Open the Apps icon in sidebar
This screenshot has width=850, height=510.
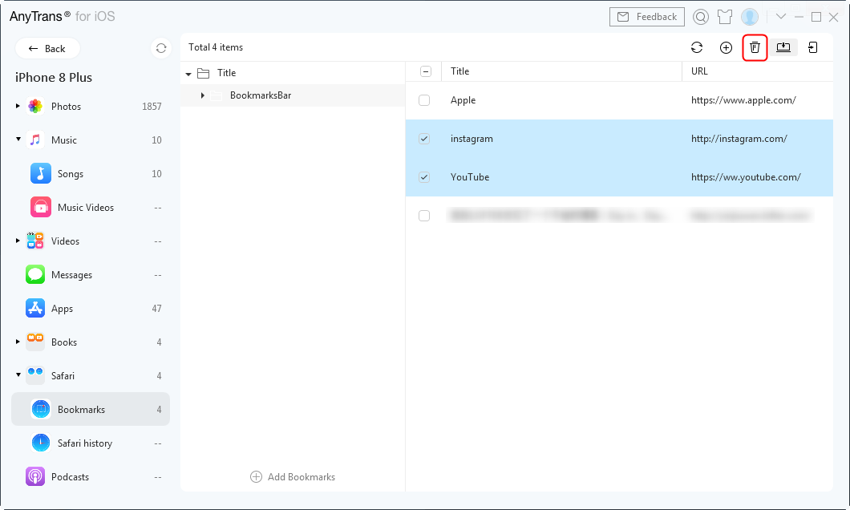[x=35, y=308]
